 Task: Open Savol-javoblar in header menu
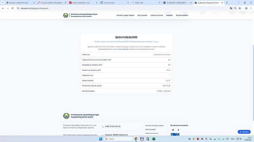pyautogui.click(x=142, y=15)
